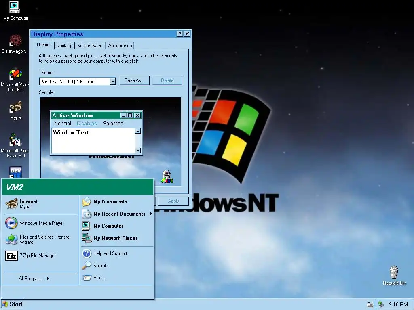Switch to the Appearance tab
The image size is (414, 310).
tap(120, 46)
